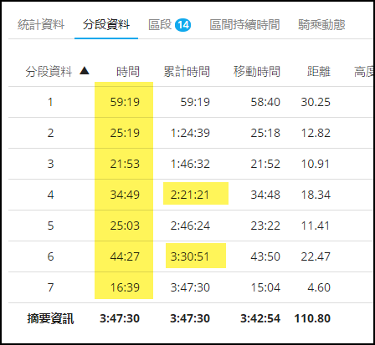
Task: Click the 摘要資訊 summary row label
Action: click(50, 319)
